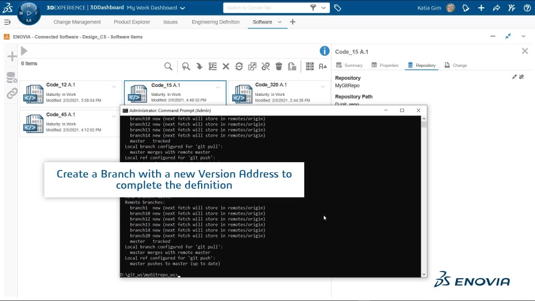
Task: Click the detach link icon next to pencil
Action: click(x=522, y=77)
